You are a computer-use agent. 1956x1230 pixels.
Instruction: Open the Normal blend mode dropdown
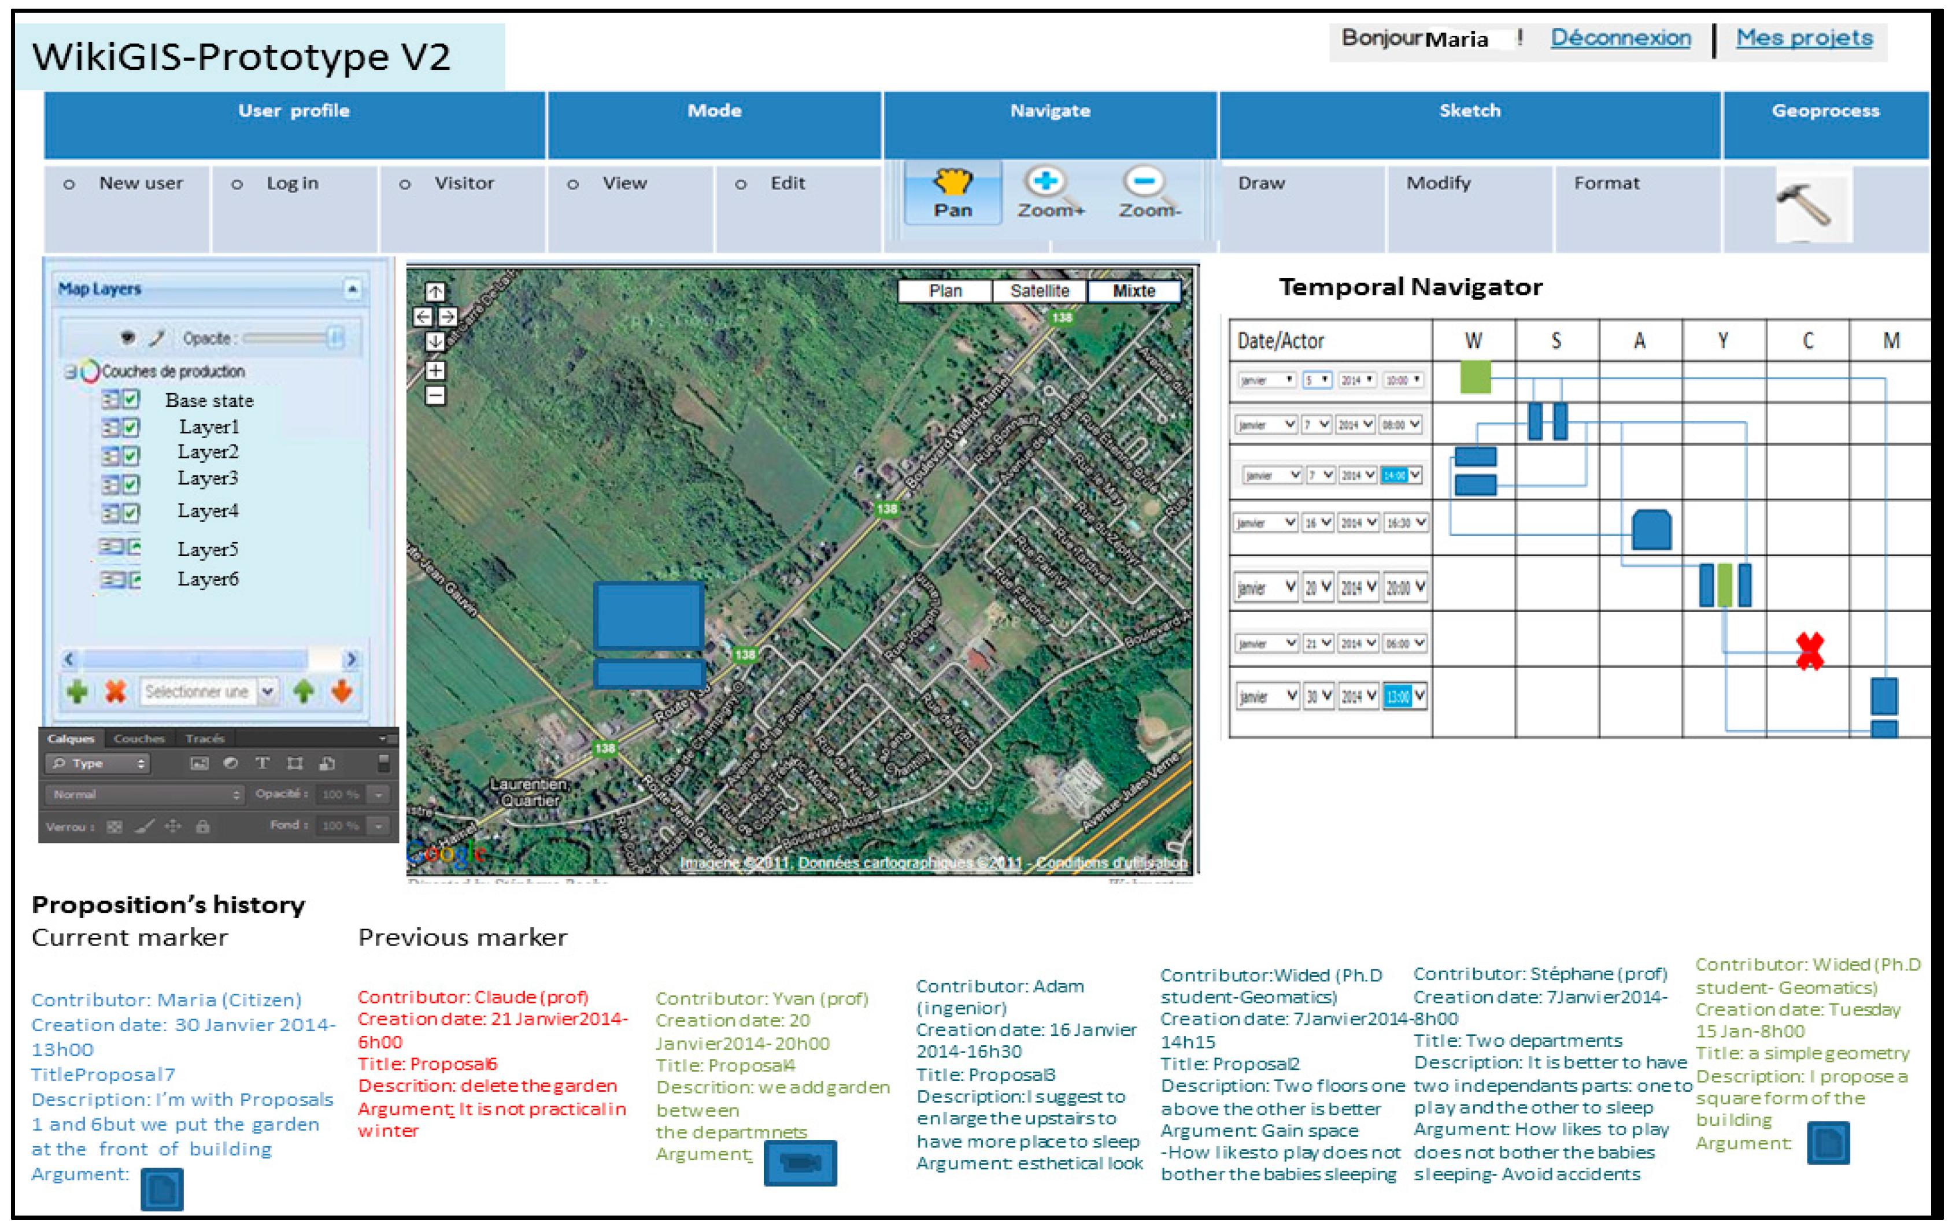pyautogui.click(x=145, y=795)
